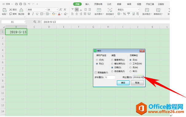Open the red font color A picker

click(x=59, y=14)
